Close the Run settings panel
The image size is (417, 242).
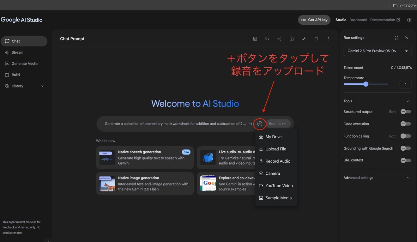(407, 38)
